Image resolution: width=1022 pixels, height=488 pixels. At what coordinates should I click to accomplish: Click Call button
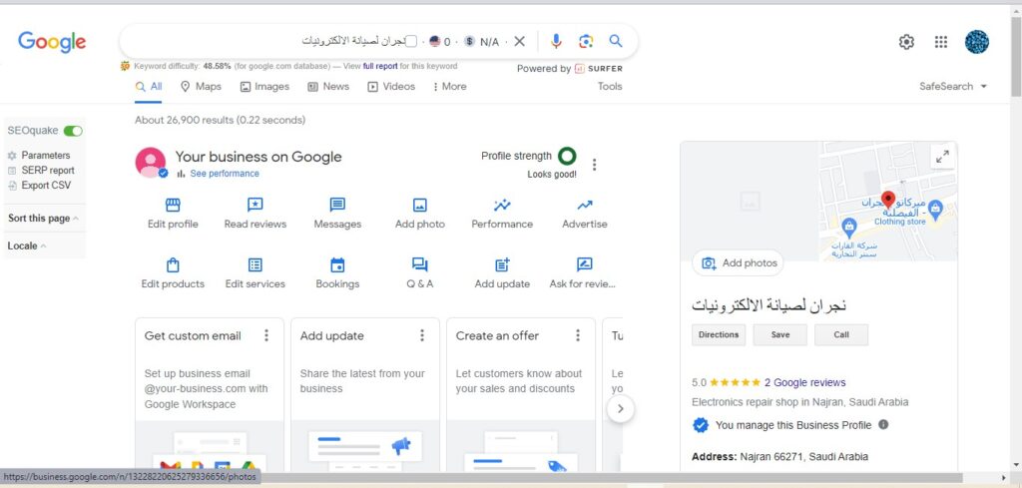coord(841,335)
